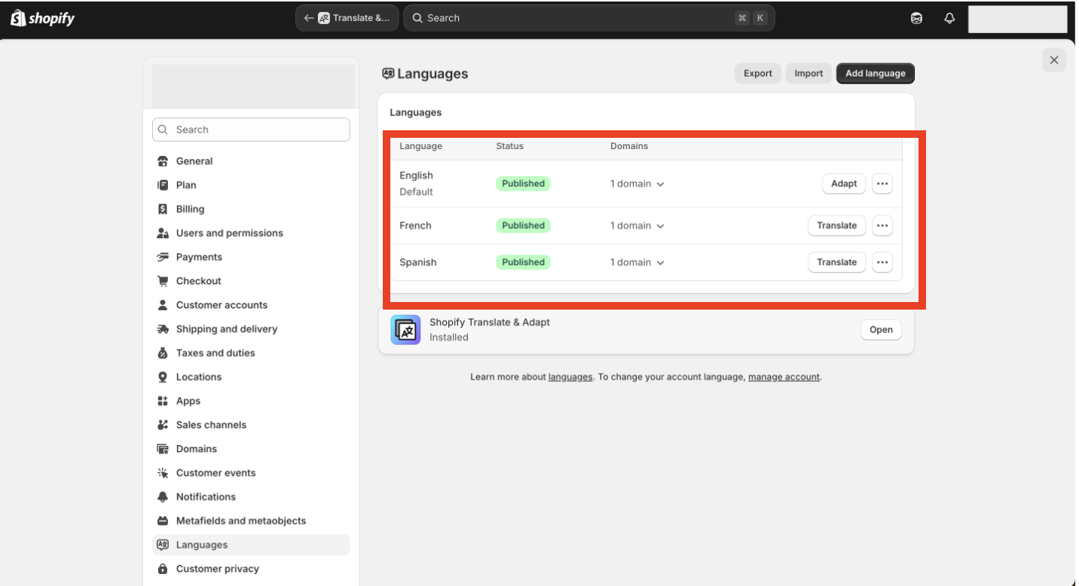
Task: Follow the manage account link
Action: [784, 377]
